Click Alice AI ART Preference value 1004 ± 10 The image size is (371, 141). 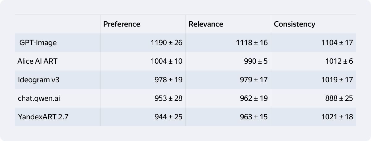pos(166,61)
